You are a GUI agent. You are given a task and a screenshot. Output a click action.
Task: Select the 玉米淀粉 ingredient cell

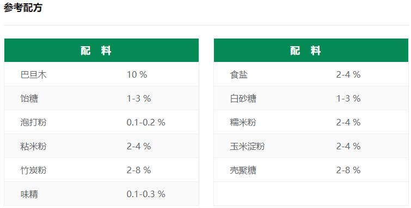click(247, 146)
